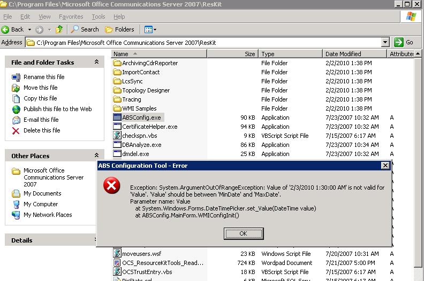Collapse the File and Folder Tasks panel
424x281 pixels.
pos(96,62)
